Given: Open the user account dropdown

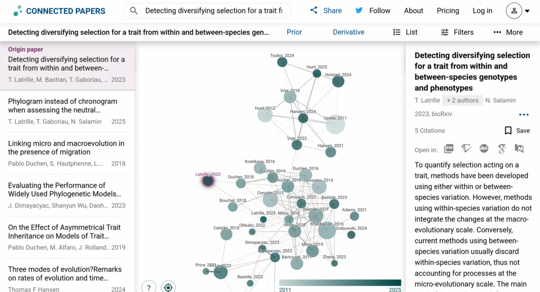Looking at the screenshot, I should coord(518,11).
